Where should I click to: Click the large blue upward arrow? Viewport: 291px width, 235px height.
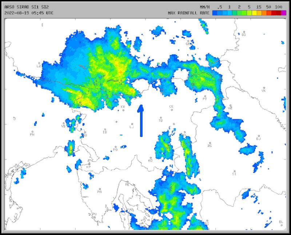point(141,121)
